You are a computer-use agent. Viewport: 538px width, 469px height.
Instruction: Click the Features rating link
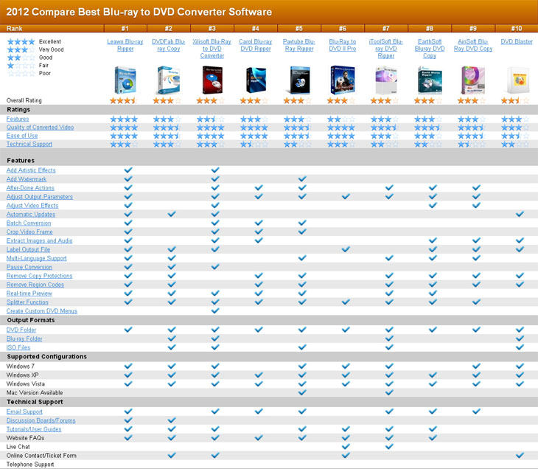click(x=18, y=119)
